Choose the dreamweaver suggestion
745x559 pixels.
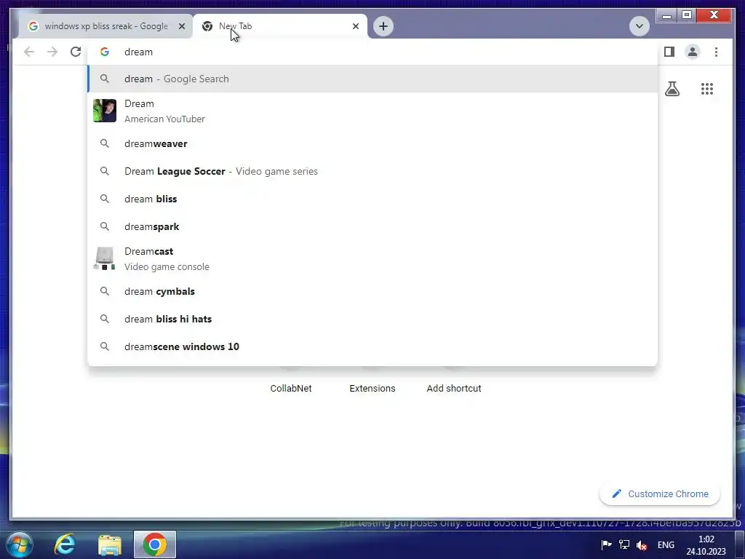point(372,143)
